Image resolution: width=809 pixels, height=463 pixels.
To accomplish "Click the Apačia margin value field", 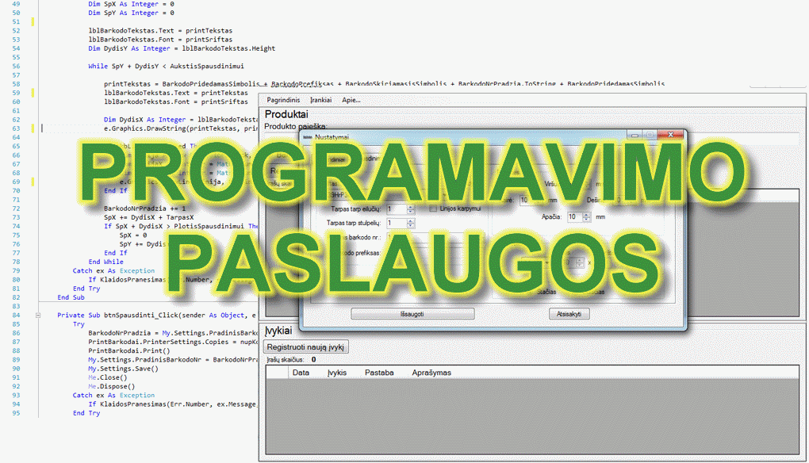I will [x=573, y=216].
